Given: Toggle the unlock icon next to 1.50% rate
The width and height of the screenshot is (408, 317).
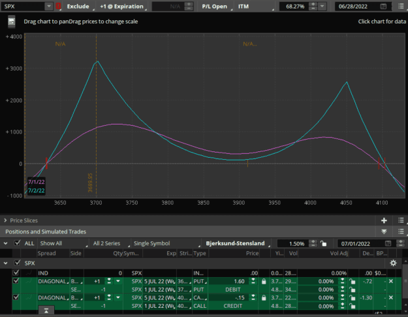Looking at the screenshot, I should [323, 243].
